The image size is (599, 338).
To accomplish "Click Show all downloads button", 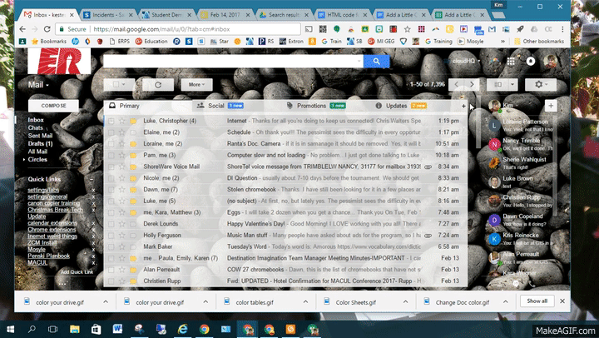I will coord(537,301).
